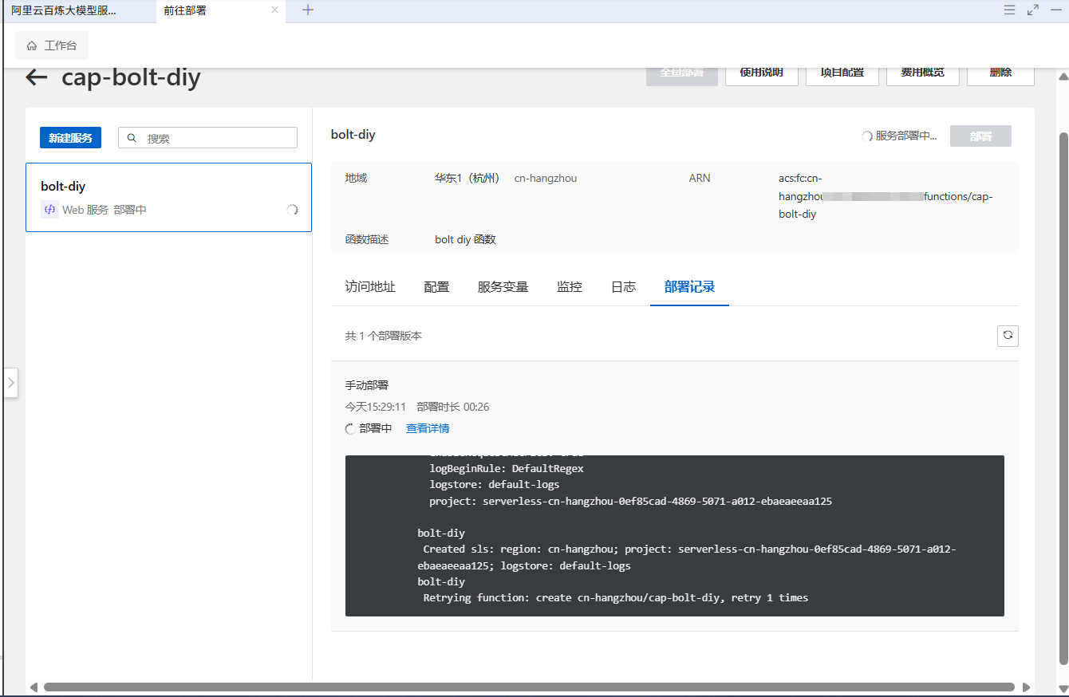Viewport: 1069px width, 697px height.
Task: Expand the collapsed left side panel arrow
Action: tap(10, 383)
